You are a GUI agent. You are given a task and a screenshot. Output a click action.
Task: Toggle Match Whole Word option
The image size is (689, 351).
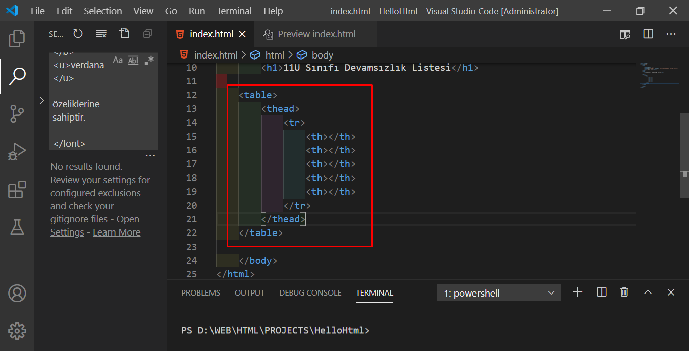click(133, 60)
